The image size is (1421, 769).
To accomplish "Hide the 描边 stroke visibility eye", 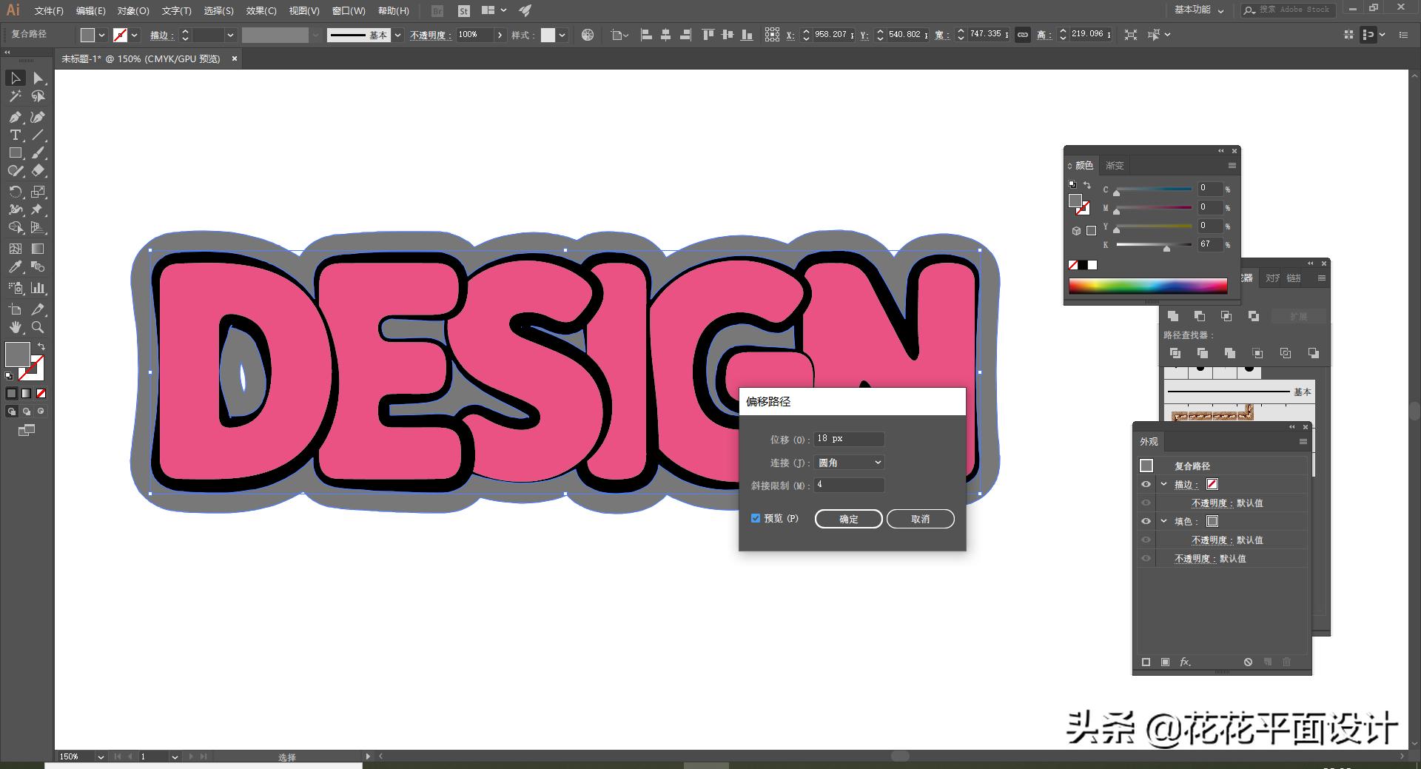I will 1146,484.
